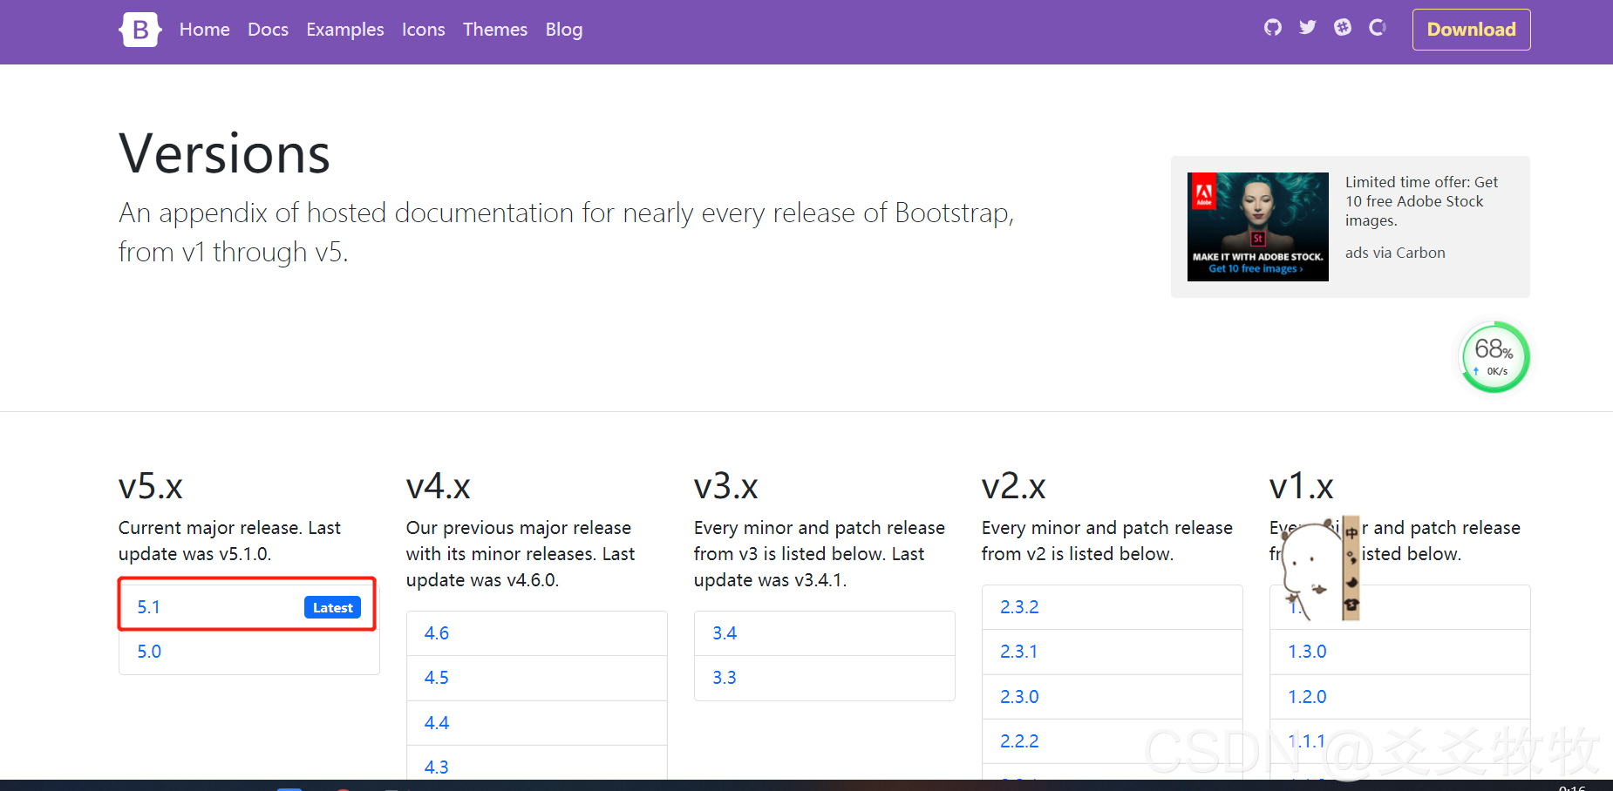Viewport: 1613px width, 791px height.
Task: Open version 1.1.1 docs
Action: (x=1399, y=741)
